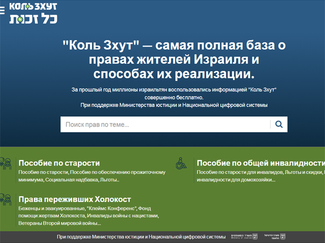This screenshot has width=325, height=243.
Task: Click the Ministry of Justice logo in footer
Action: coord(244,236)
